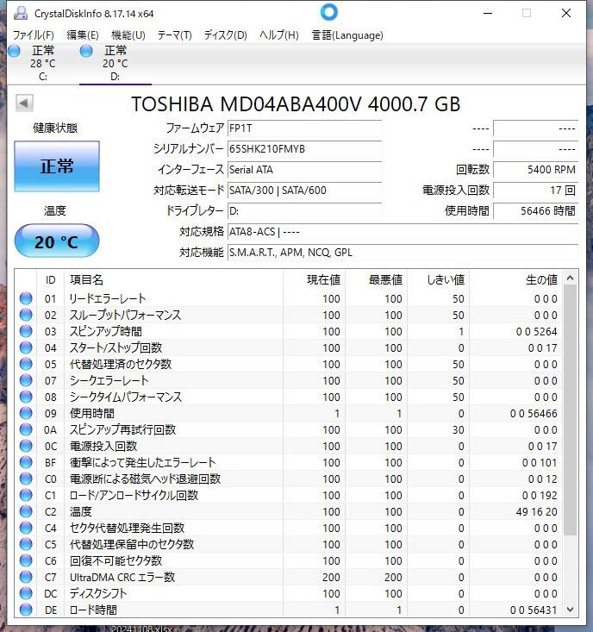Image resolution: width=593 pixels, height=632 pixels.
Task: Click raw value 0 0 56466 in 使用時間 row
Action: tap(534, 414)
